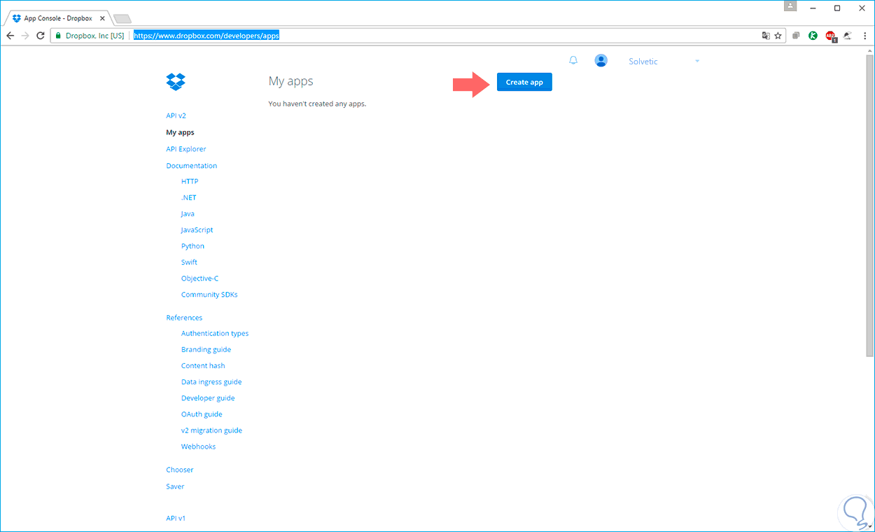Open the Content hash reference
The width and height of the screenshot is (875, 532).
(203, 365)
